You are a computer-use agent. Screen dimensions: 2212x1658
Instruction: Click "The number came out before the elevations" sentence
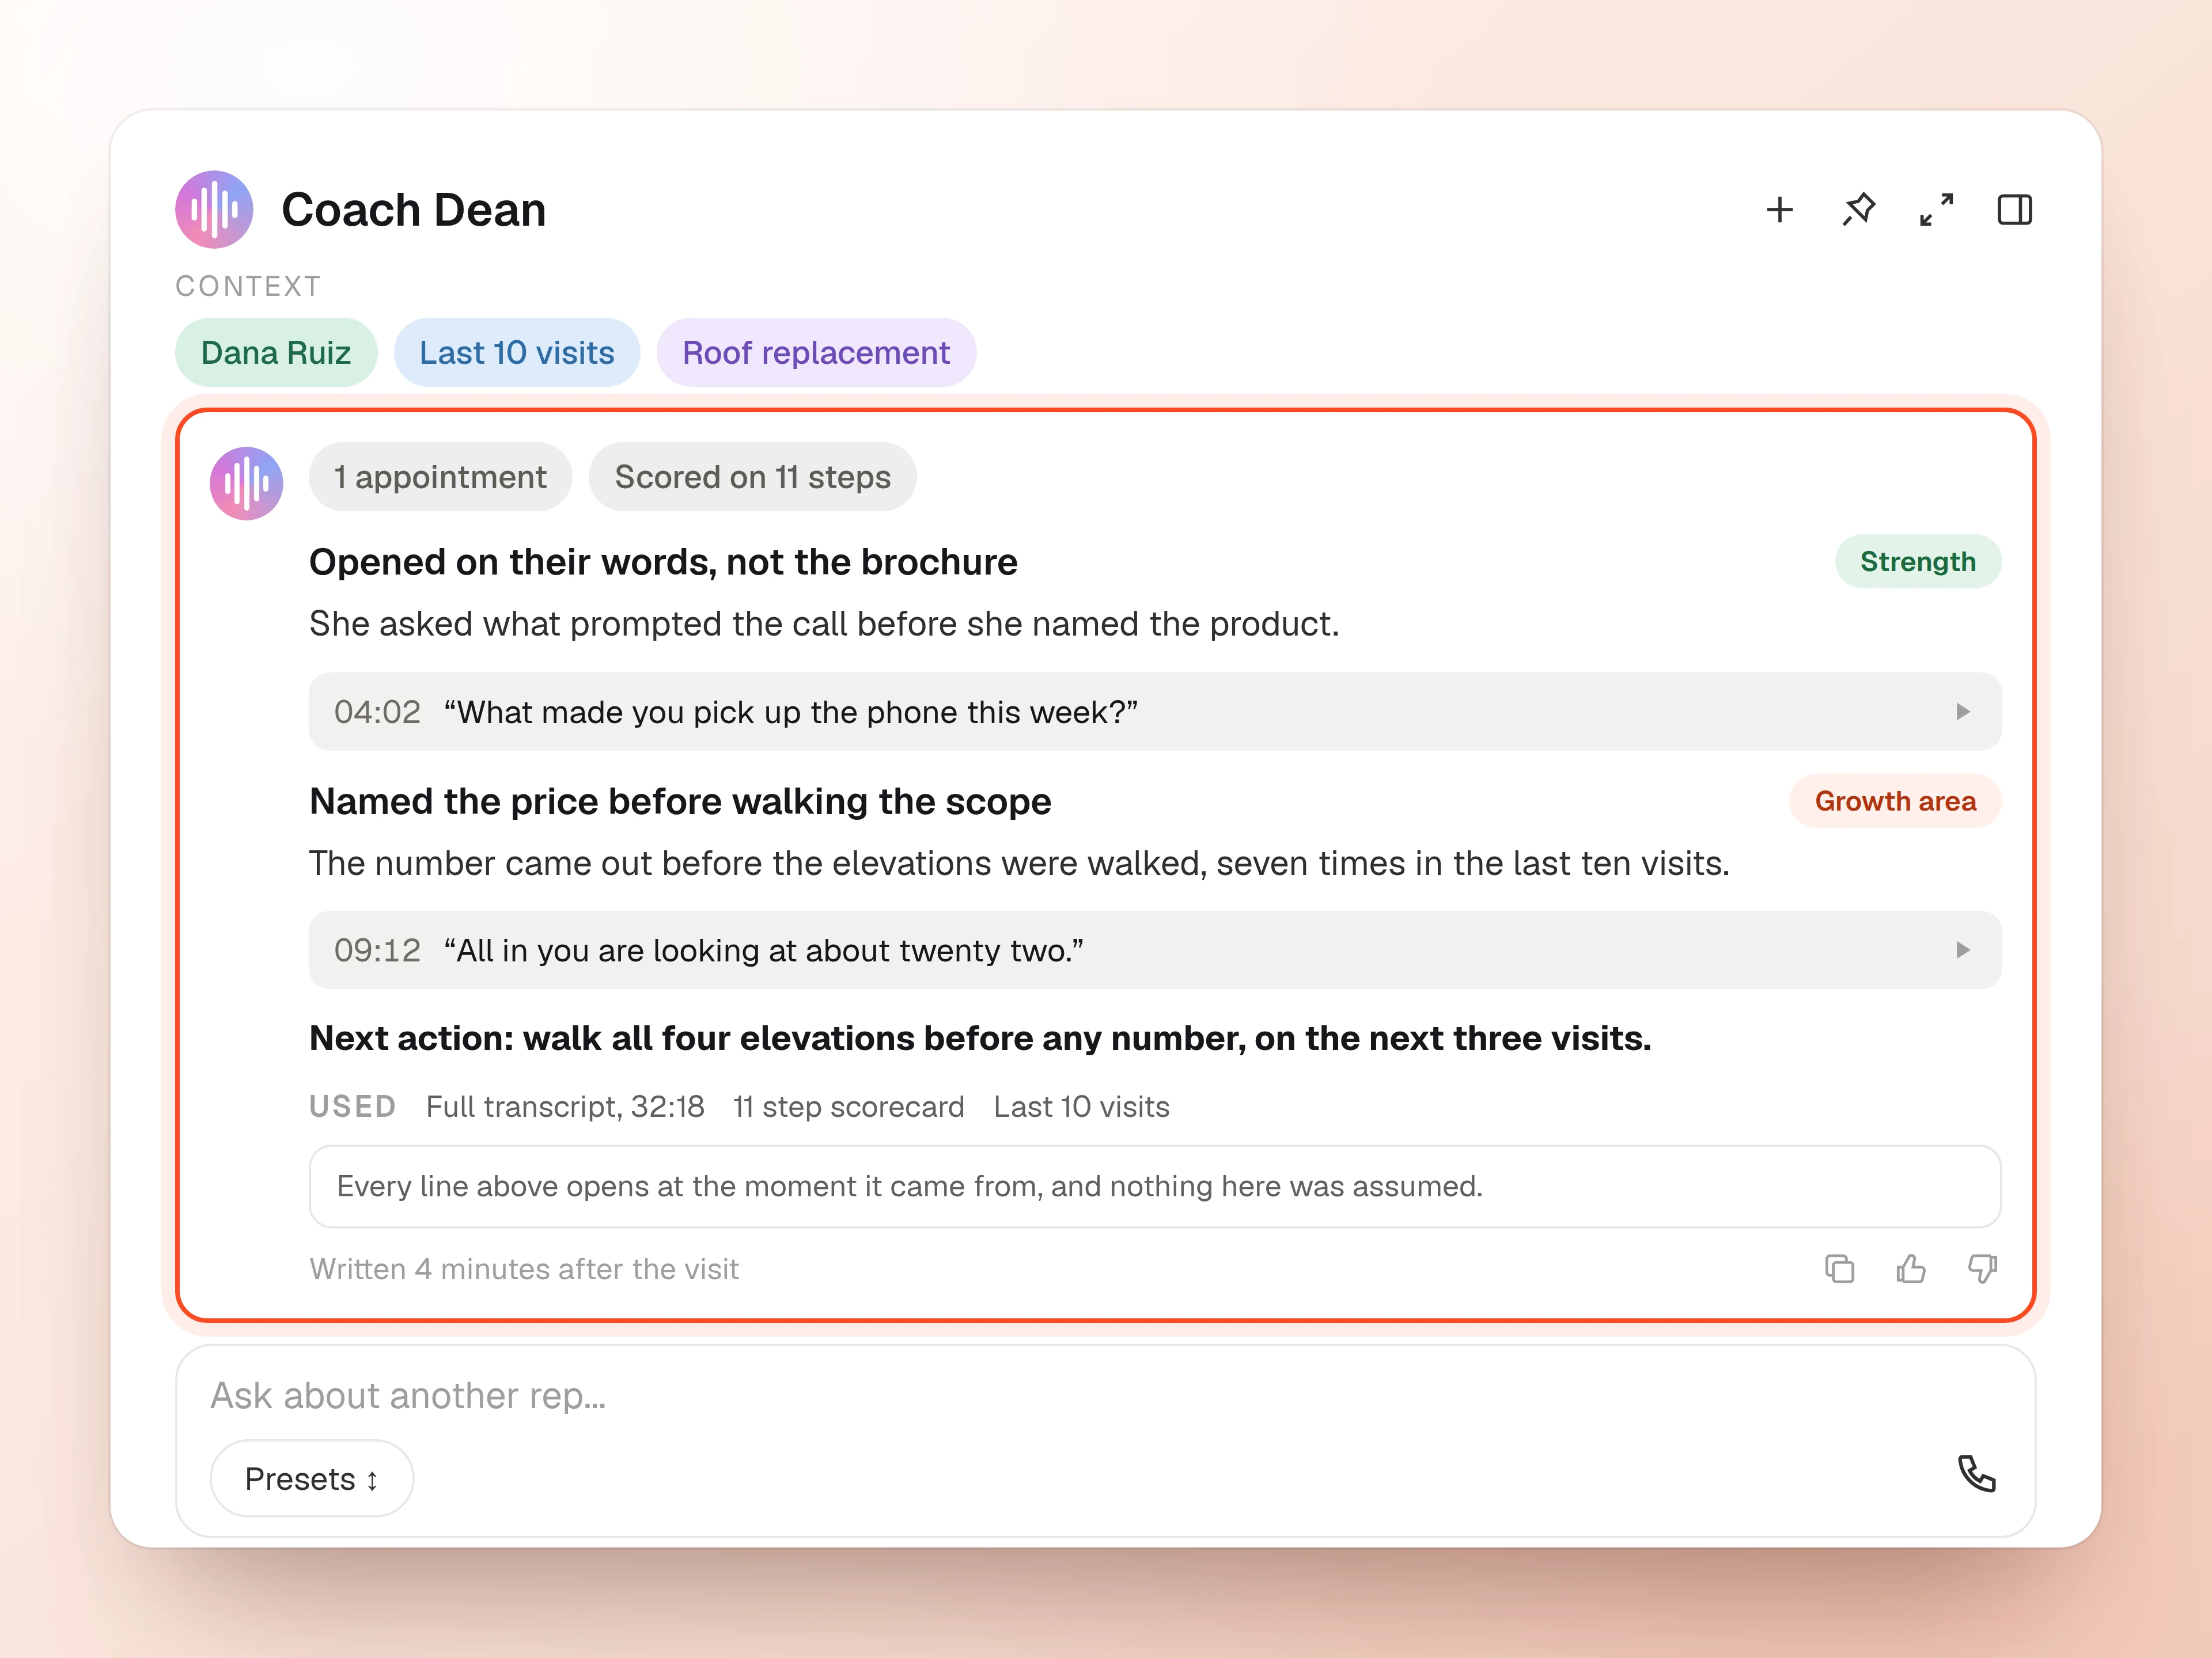point(1019,862)
